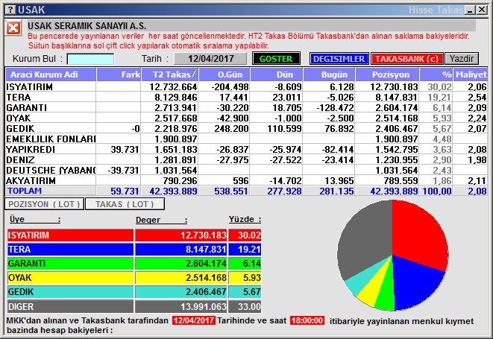Sort by Araci Kurum Adi column header
This screenshot has width=493, height=339.
coord(51,75)
